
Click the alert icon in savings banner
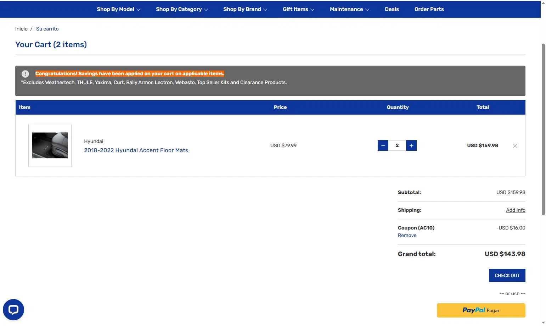click(25, 74)
